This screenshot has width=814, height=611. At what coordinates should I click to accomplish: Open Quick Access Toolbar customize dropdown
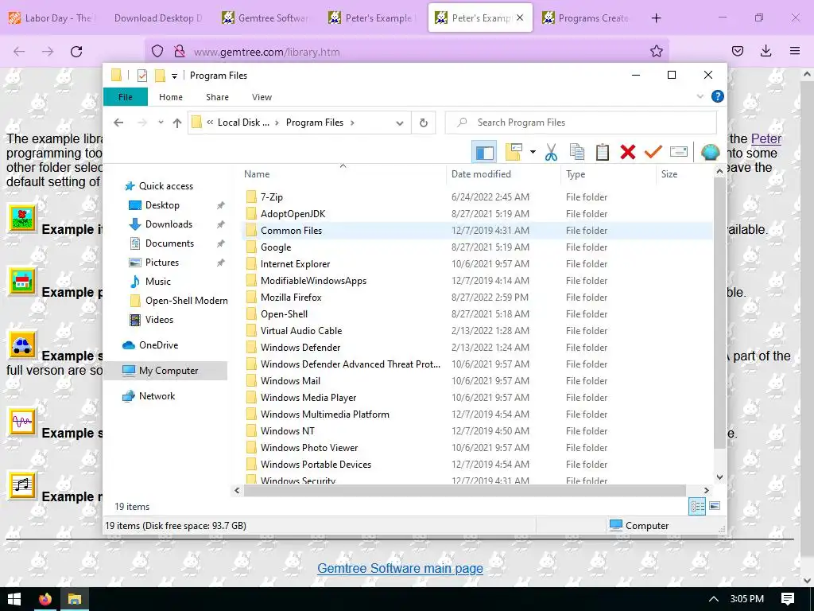click(174, 76)
